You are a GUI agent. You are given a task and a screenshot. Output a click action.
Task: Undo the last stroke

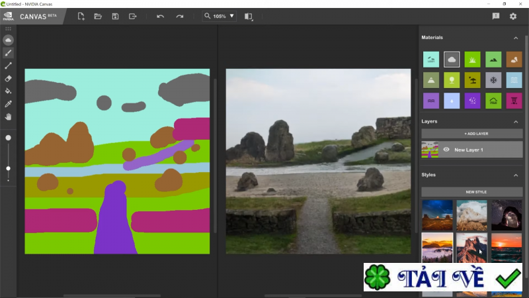point(160,16)
